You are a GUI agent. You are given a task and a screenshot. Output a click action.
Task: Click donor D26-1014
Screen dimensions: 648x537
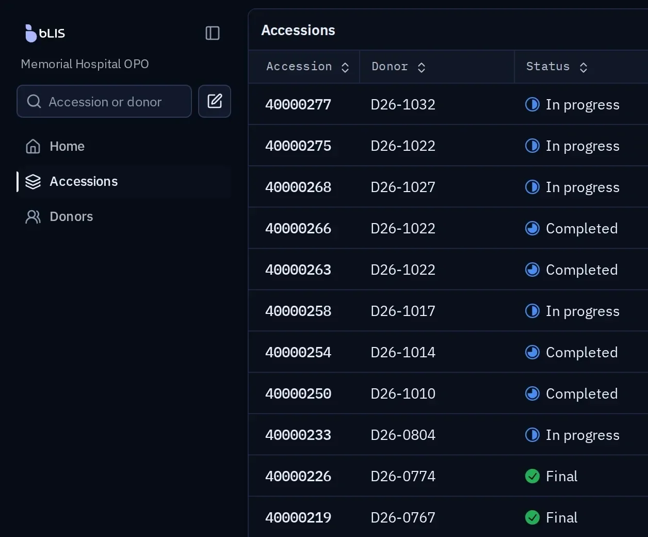tap(403, 352)
